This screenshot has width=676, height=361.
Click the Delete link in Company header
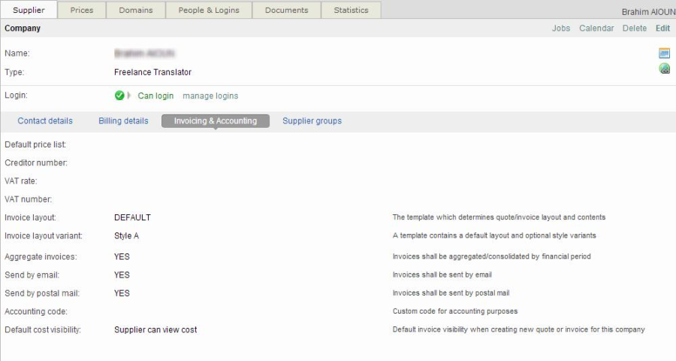pos(635,29)
